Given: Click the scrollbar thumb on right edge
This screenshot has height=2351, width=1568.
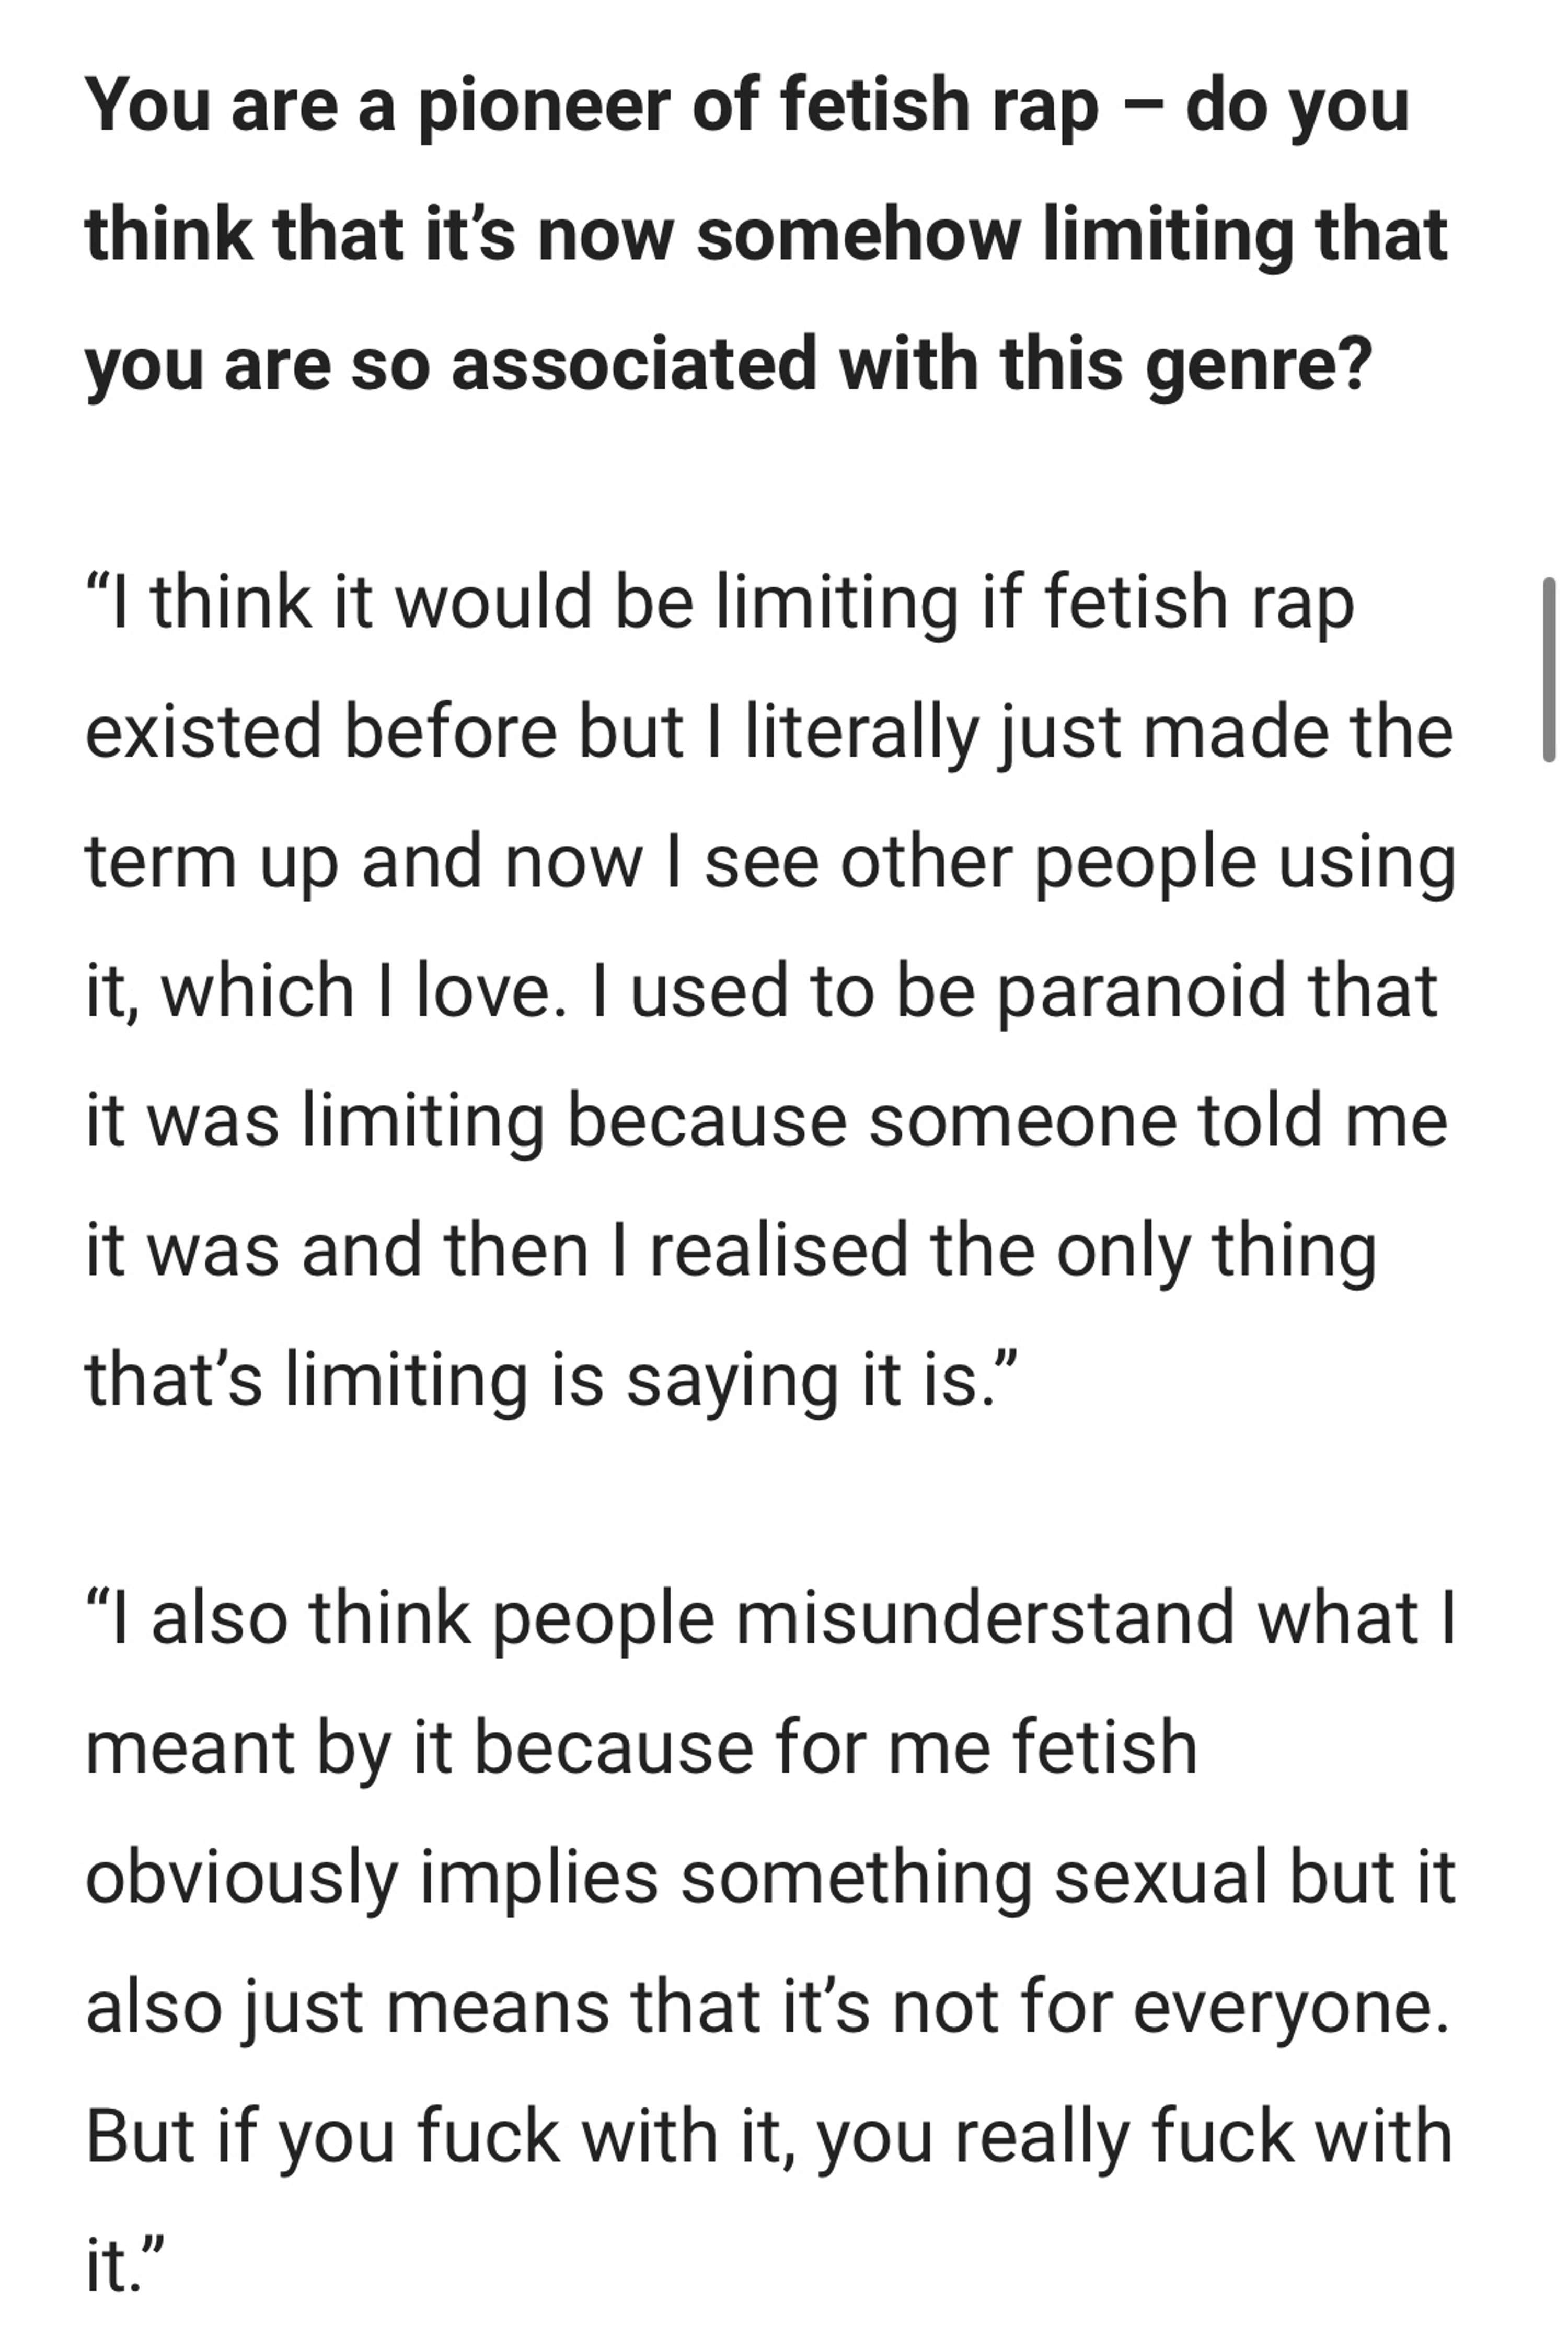Looking at the screenshot, I should tap(1549, 671).
